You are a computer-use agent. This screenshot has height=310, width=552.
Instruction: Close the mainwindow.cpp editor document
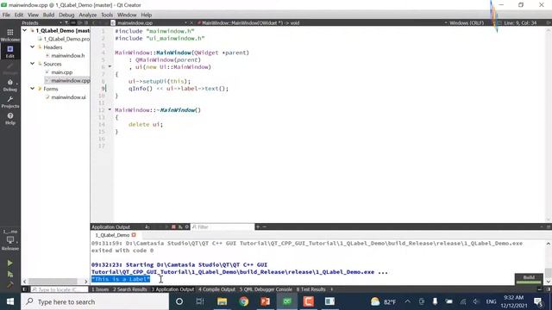pos(191,23)
